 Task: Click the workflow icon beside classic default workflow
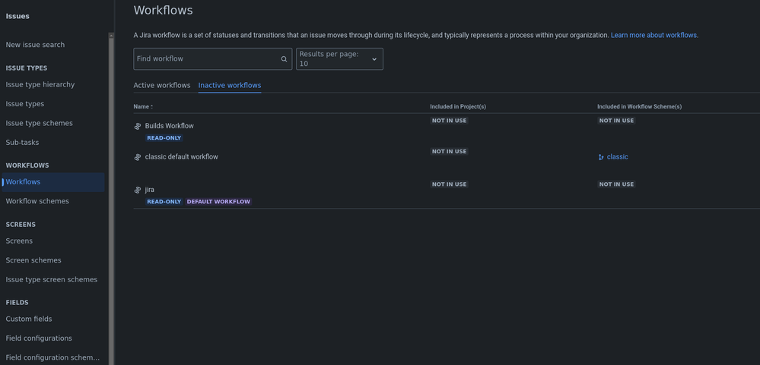[x=138, y=157]
